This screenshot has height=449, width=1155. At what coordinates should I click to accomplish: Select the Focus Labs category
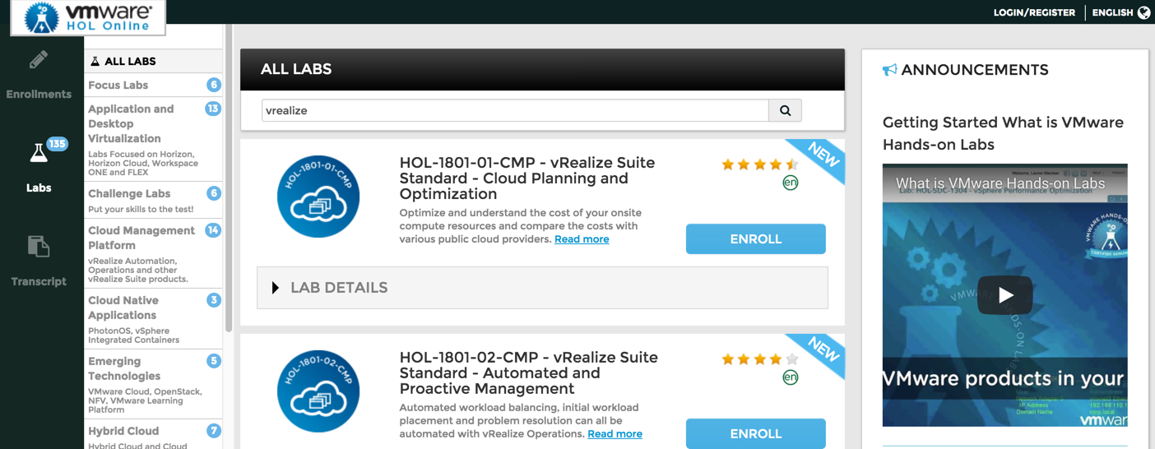118,85
